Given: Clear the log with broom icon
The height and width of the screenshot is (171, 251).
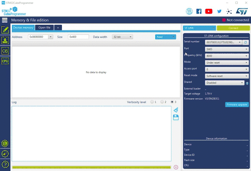Looking at the screenshot, I should [x=176, y=110].
